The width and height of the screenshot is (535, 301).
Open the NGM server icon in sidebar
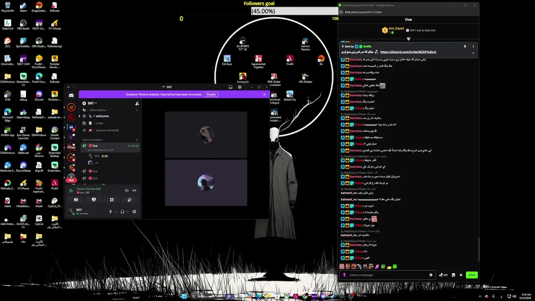point(71,147)
